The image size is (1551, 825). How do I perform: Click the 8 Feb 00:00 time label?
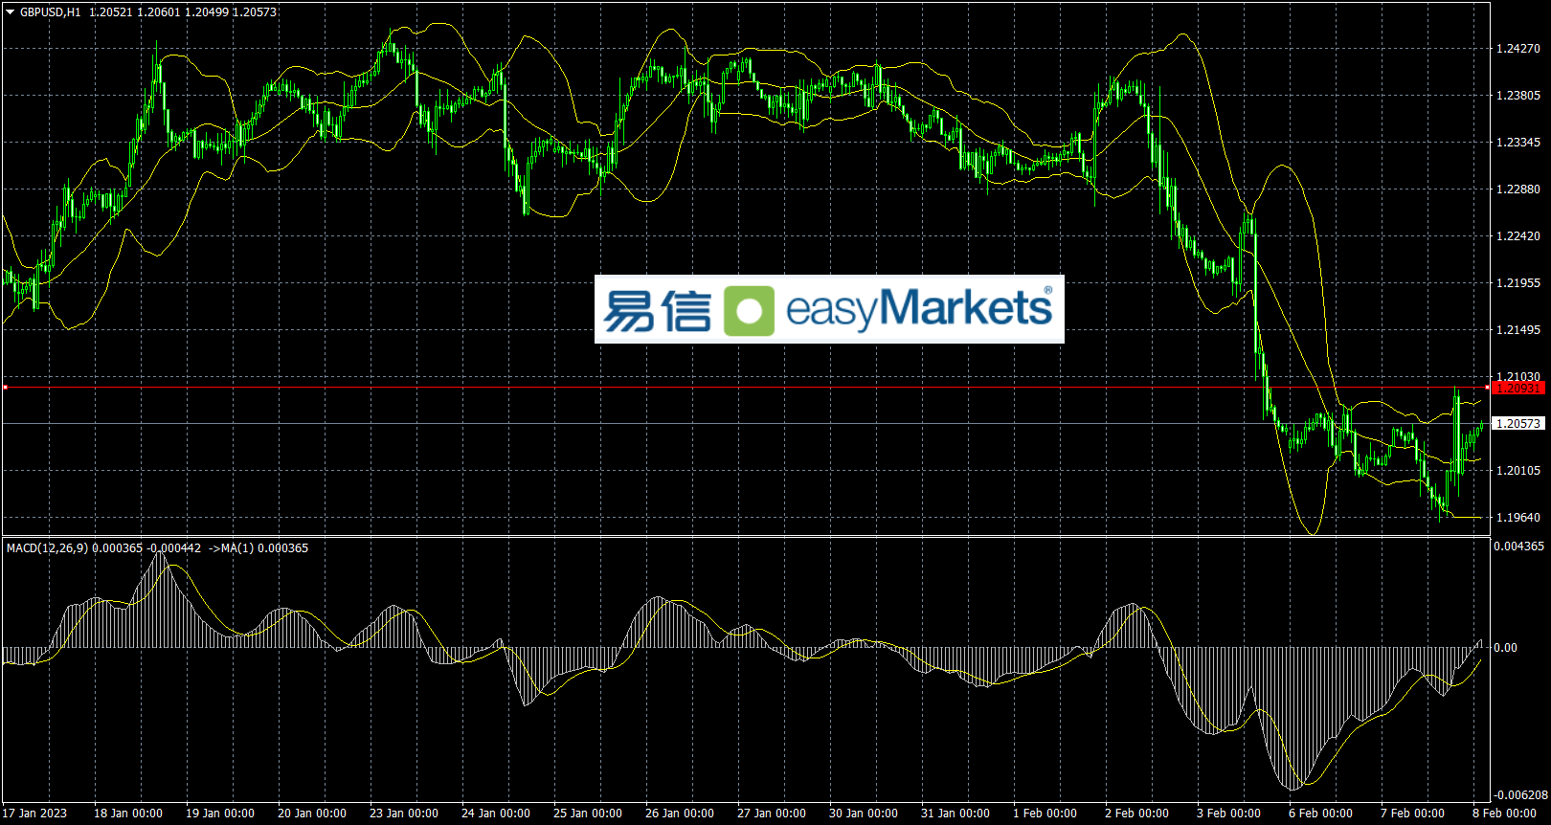[1505, 814]
